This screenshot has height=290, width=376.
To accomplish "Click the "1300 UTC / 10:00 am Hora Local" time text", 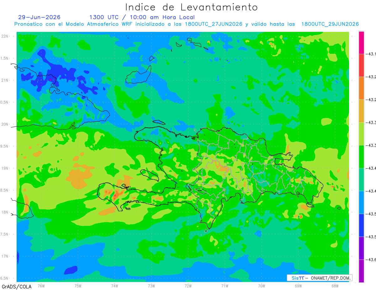I will 142,17.
